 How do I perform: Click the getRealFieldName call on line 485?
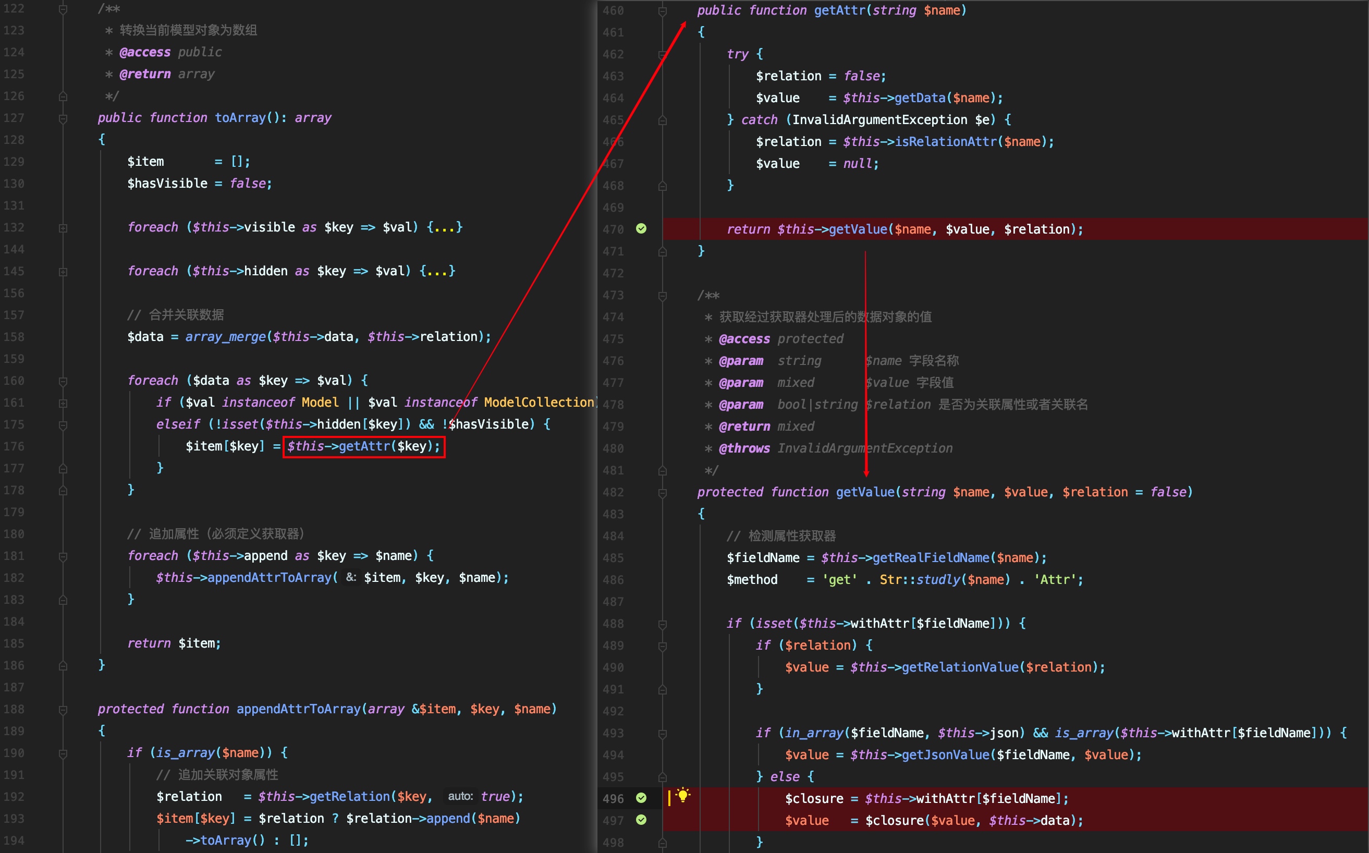[x=931, y=557]
